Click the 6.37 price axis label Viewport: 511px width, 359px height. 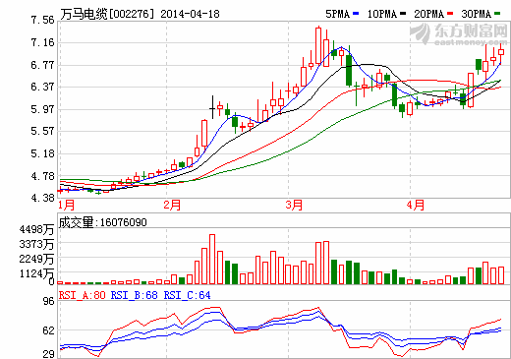[x=42, y=87]
